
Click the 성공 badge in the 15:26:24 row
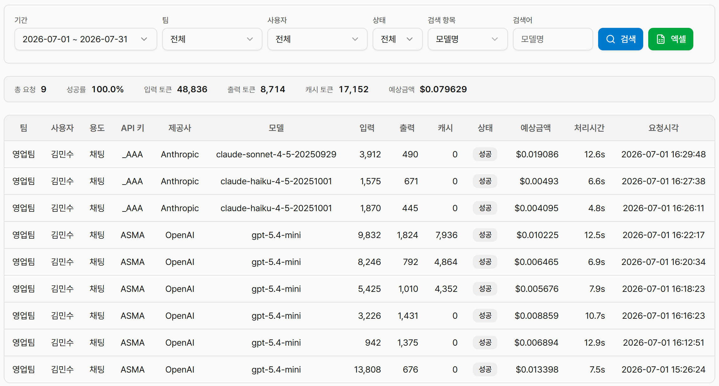485,369
